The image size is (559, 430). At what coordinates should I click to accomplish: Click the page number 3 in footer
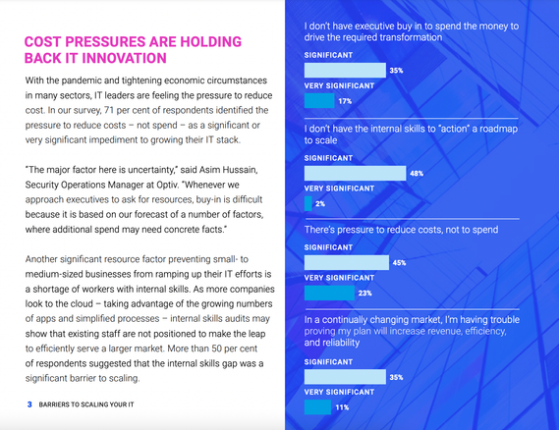(x=29, y=404)
